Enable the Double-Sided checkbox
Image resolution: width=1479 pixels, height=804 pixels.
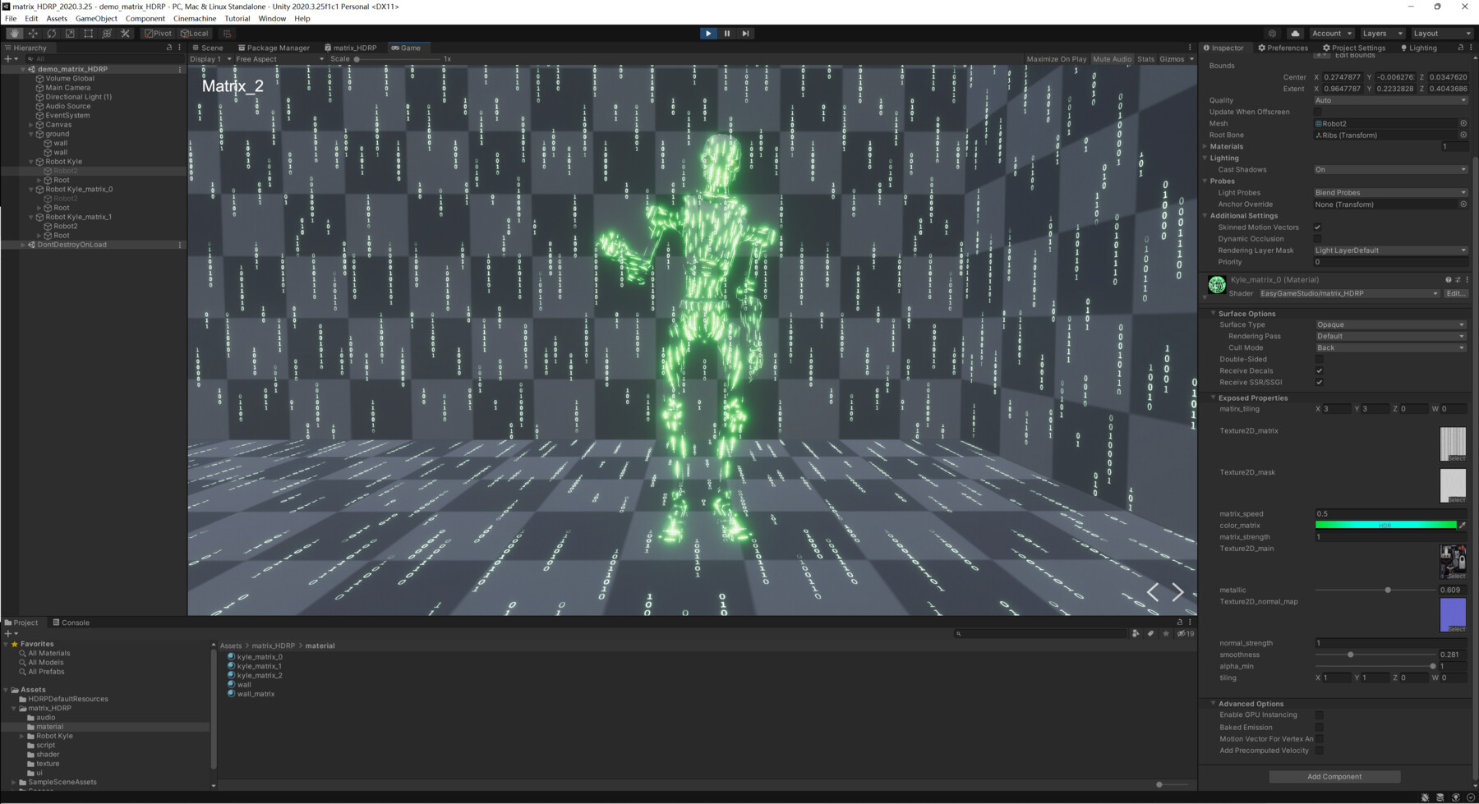1318,359
